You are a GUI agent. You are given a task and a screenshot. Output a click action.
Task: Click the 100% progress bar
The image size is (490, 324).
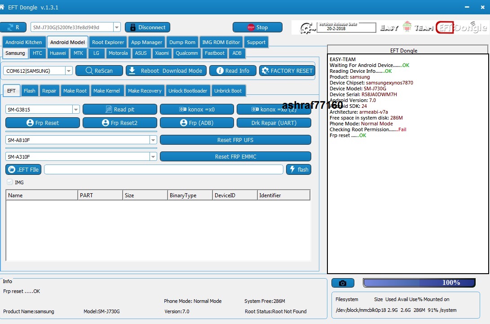pyautogui.click(x=419, y=283)
